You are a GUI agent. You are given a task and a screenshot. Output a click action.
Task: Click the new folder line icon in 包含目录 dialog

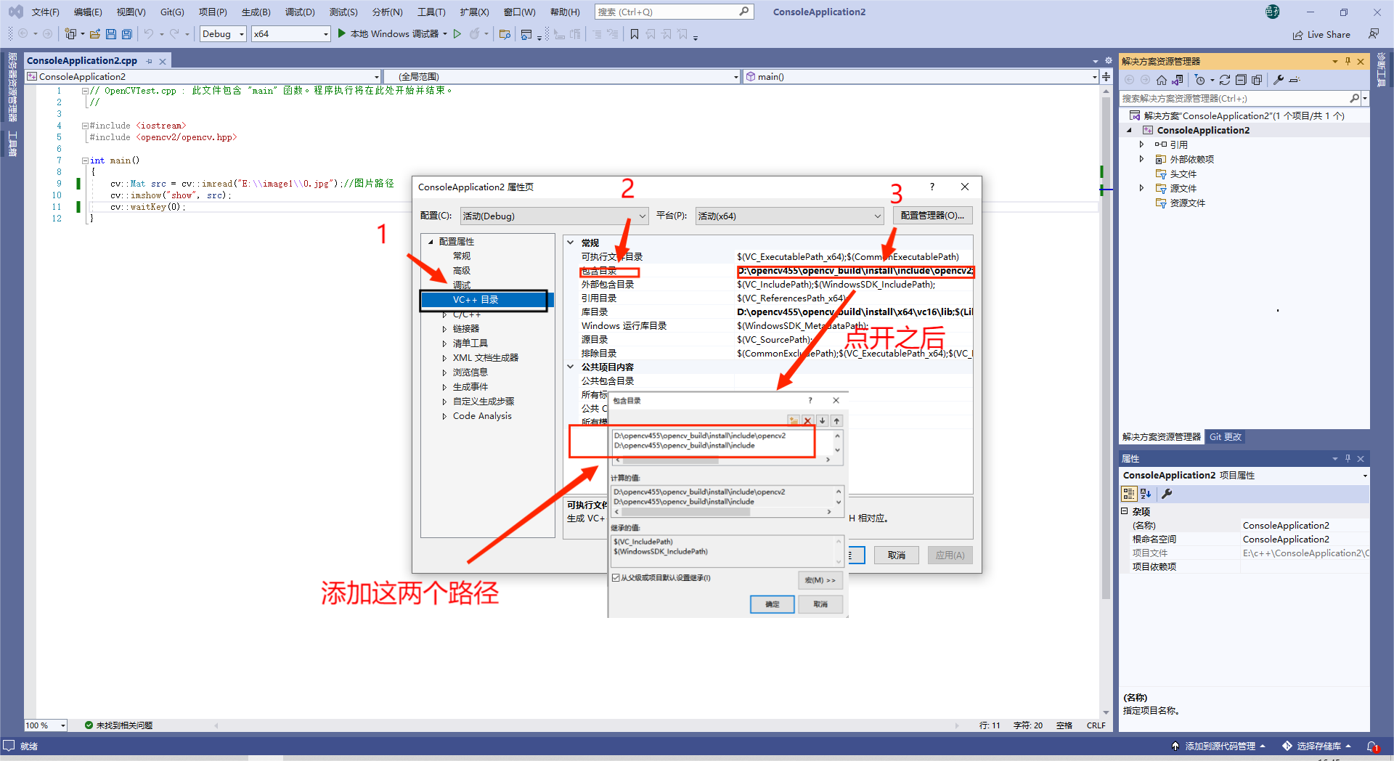point(794,420)
